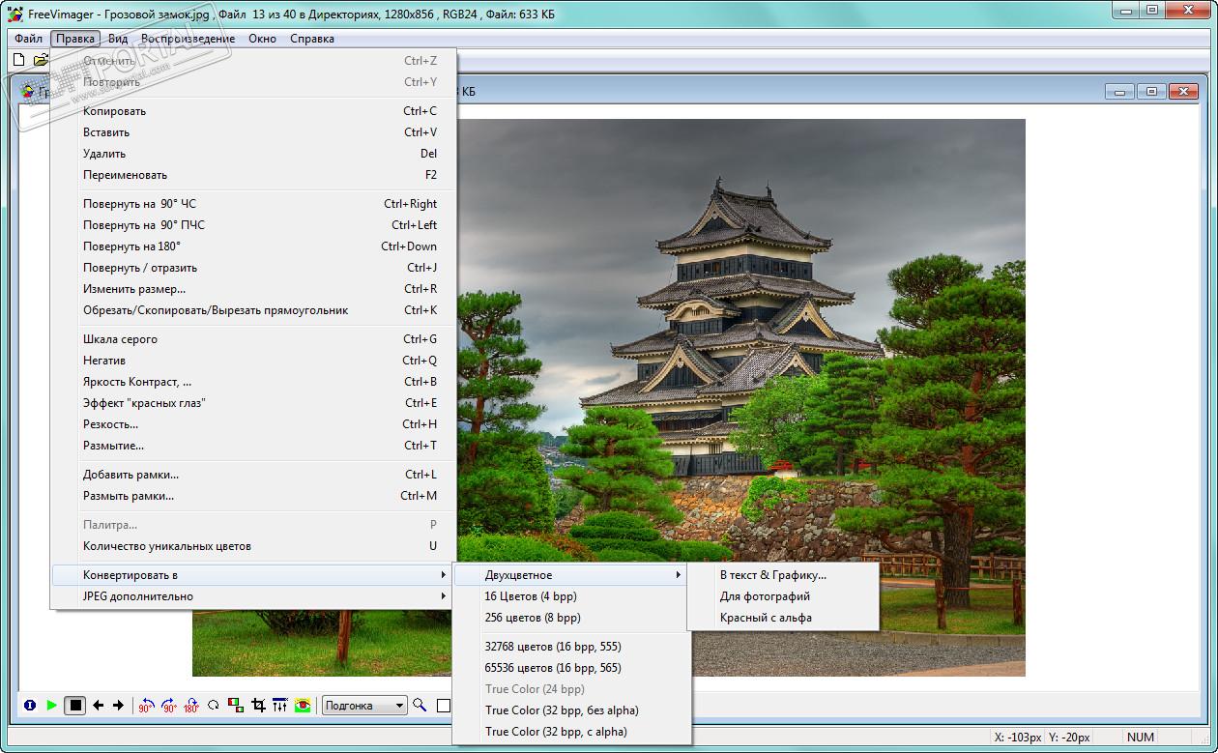
Task: Select Повернуть / отразить
Action: tap(252, 268)
